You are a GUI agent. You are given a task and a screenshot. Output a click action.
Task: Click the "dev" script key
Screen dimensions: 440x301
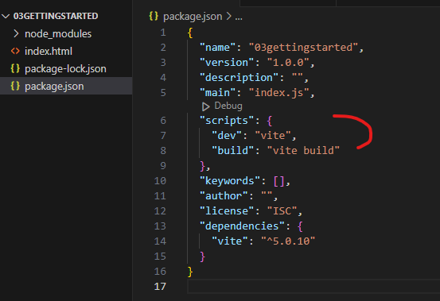pyautogui.click(x=227, y=136)
